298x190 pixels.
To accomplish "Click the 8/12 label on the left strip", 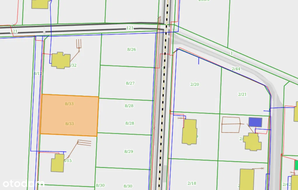I will coord(38,74).
